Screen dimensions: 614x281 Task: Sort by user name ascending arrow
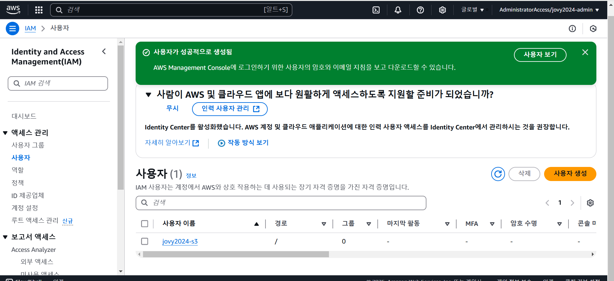click(x=257, y=224)
